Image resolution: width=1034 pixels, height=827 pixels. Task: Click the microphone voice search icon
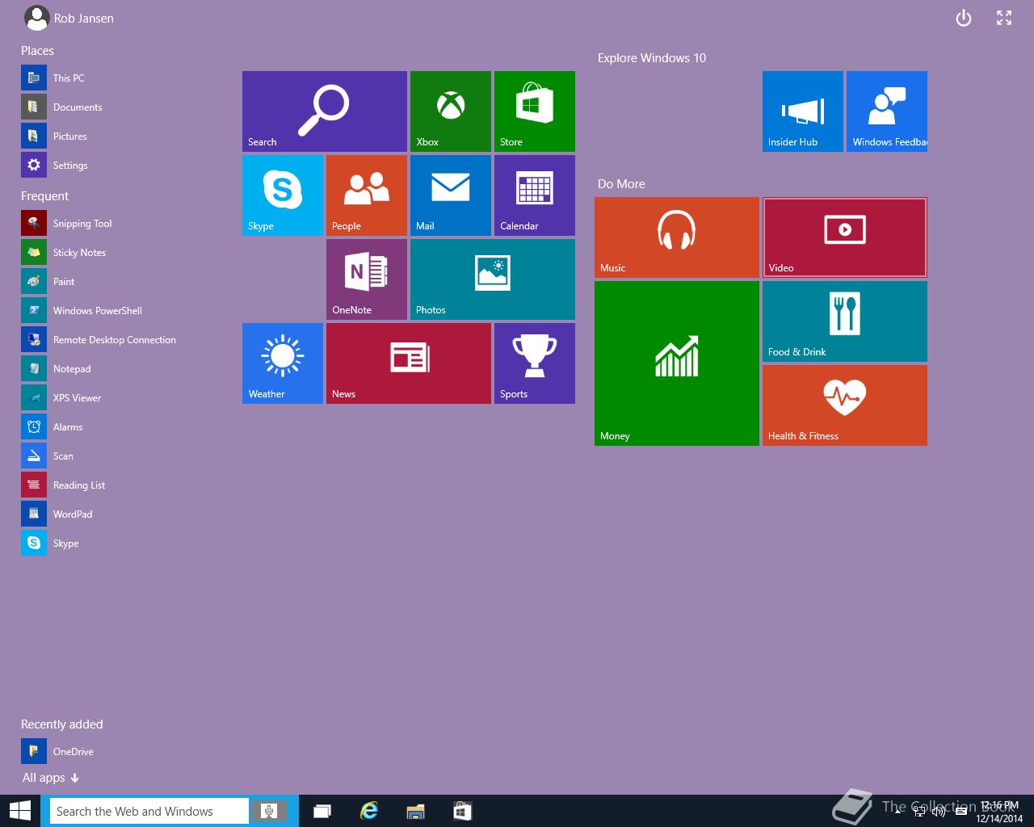tap(269, 811)
